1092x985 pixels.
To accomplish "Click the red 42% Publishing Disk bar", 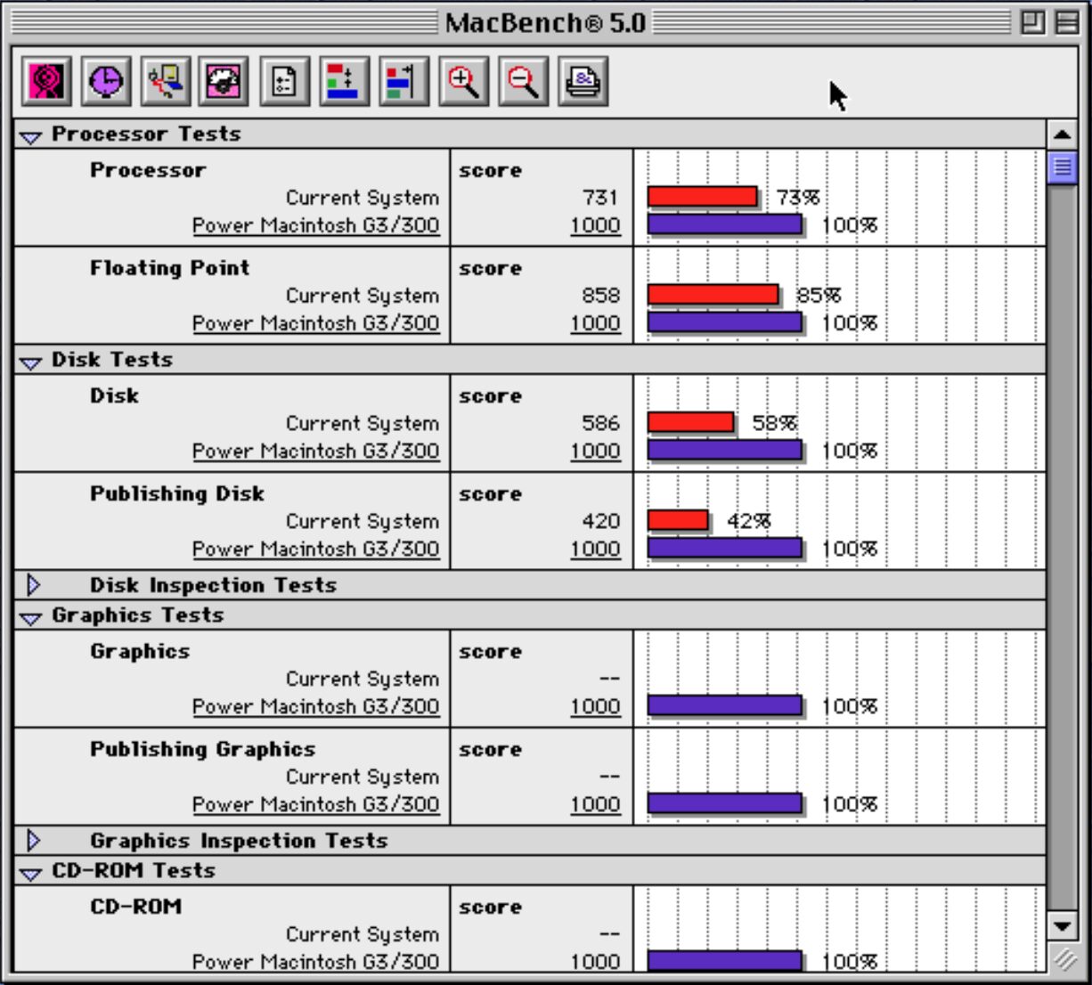I will (678, 520).
